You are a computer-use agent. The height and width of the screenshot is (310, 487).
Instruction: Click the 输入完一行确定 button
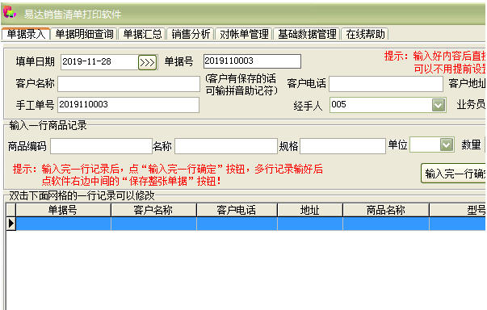454,173
